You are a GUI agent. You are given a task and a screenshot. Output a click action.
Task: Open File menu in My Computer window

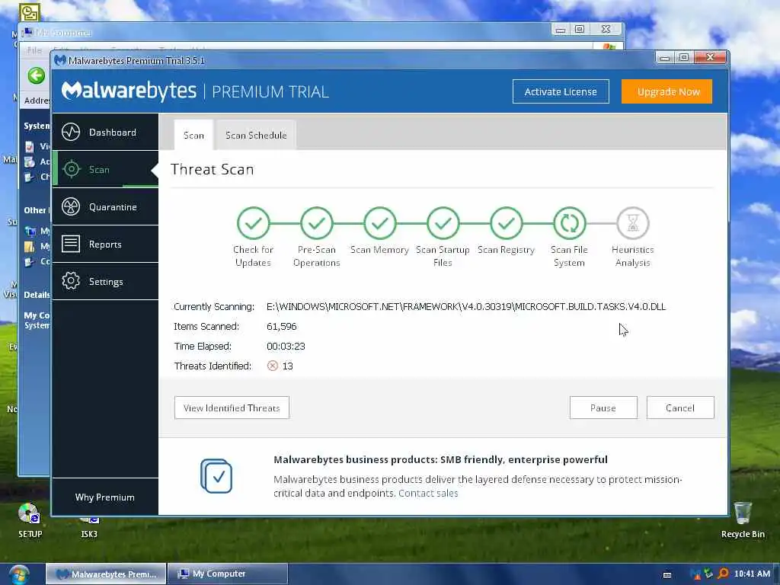coord(34,50)
